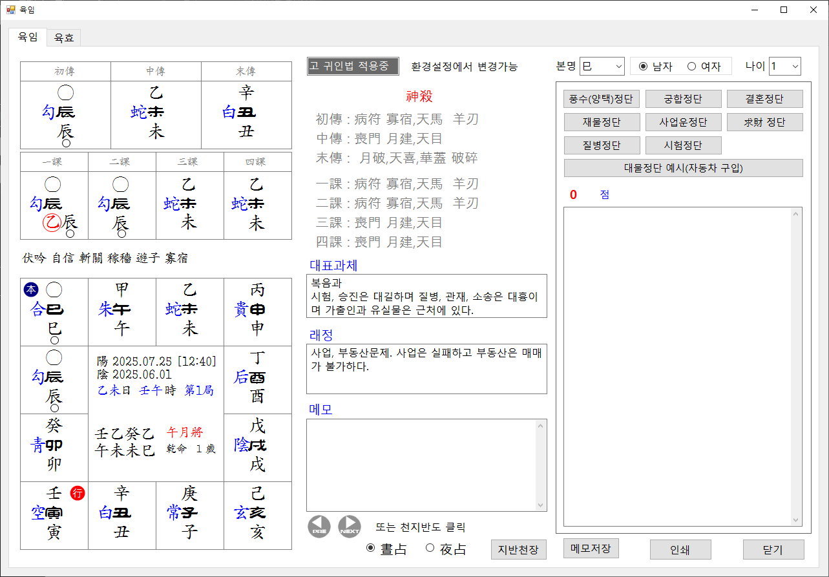Viewport: 829px width, 577px height.
Task: Switch to the 육효 tab
Action: coord(64,38)
